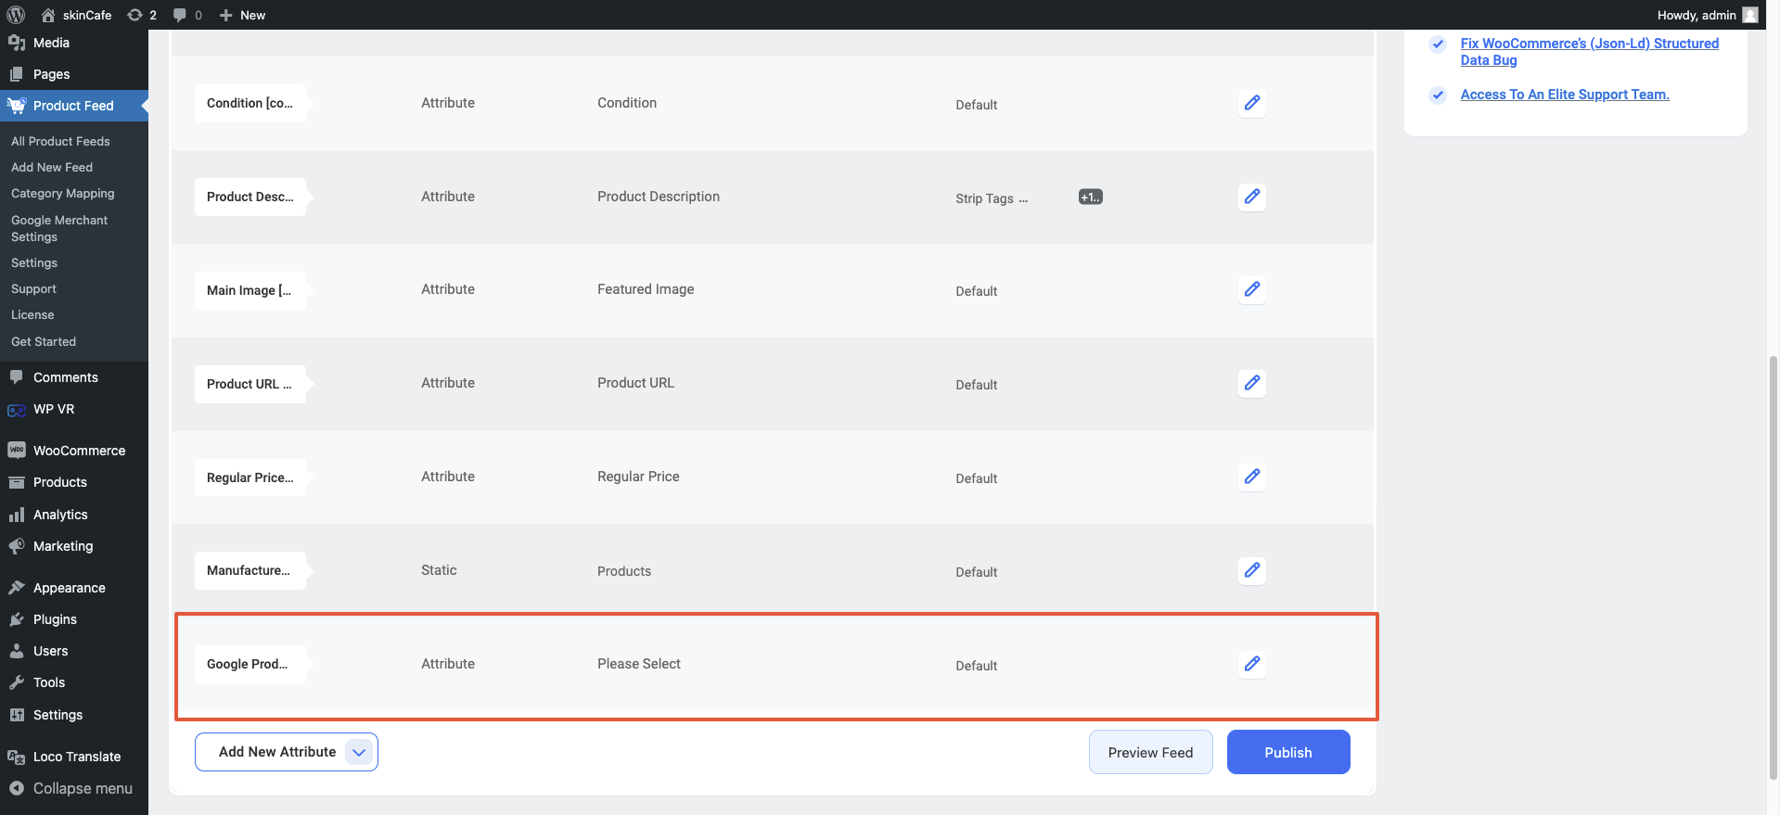Click the Main Image [... attribute label
The width and height of the screenshot is (1780, 815).
[x=250, y=290]
